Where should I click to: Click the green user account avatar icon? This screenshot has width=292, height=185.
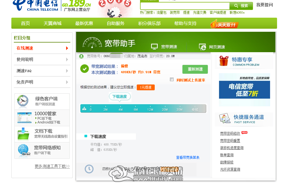(81, 56)
